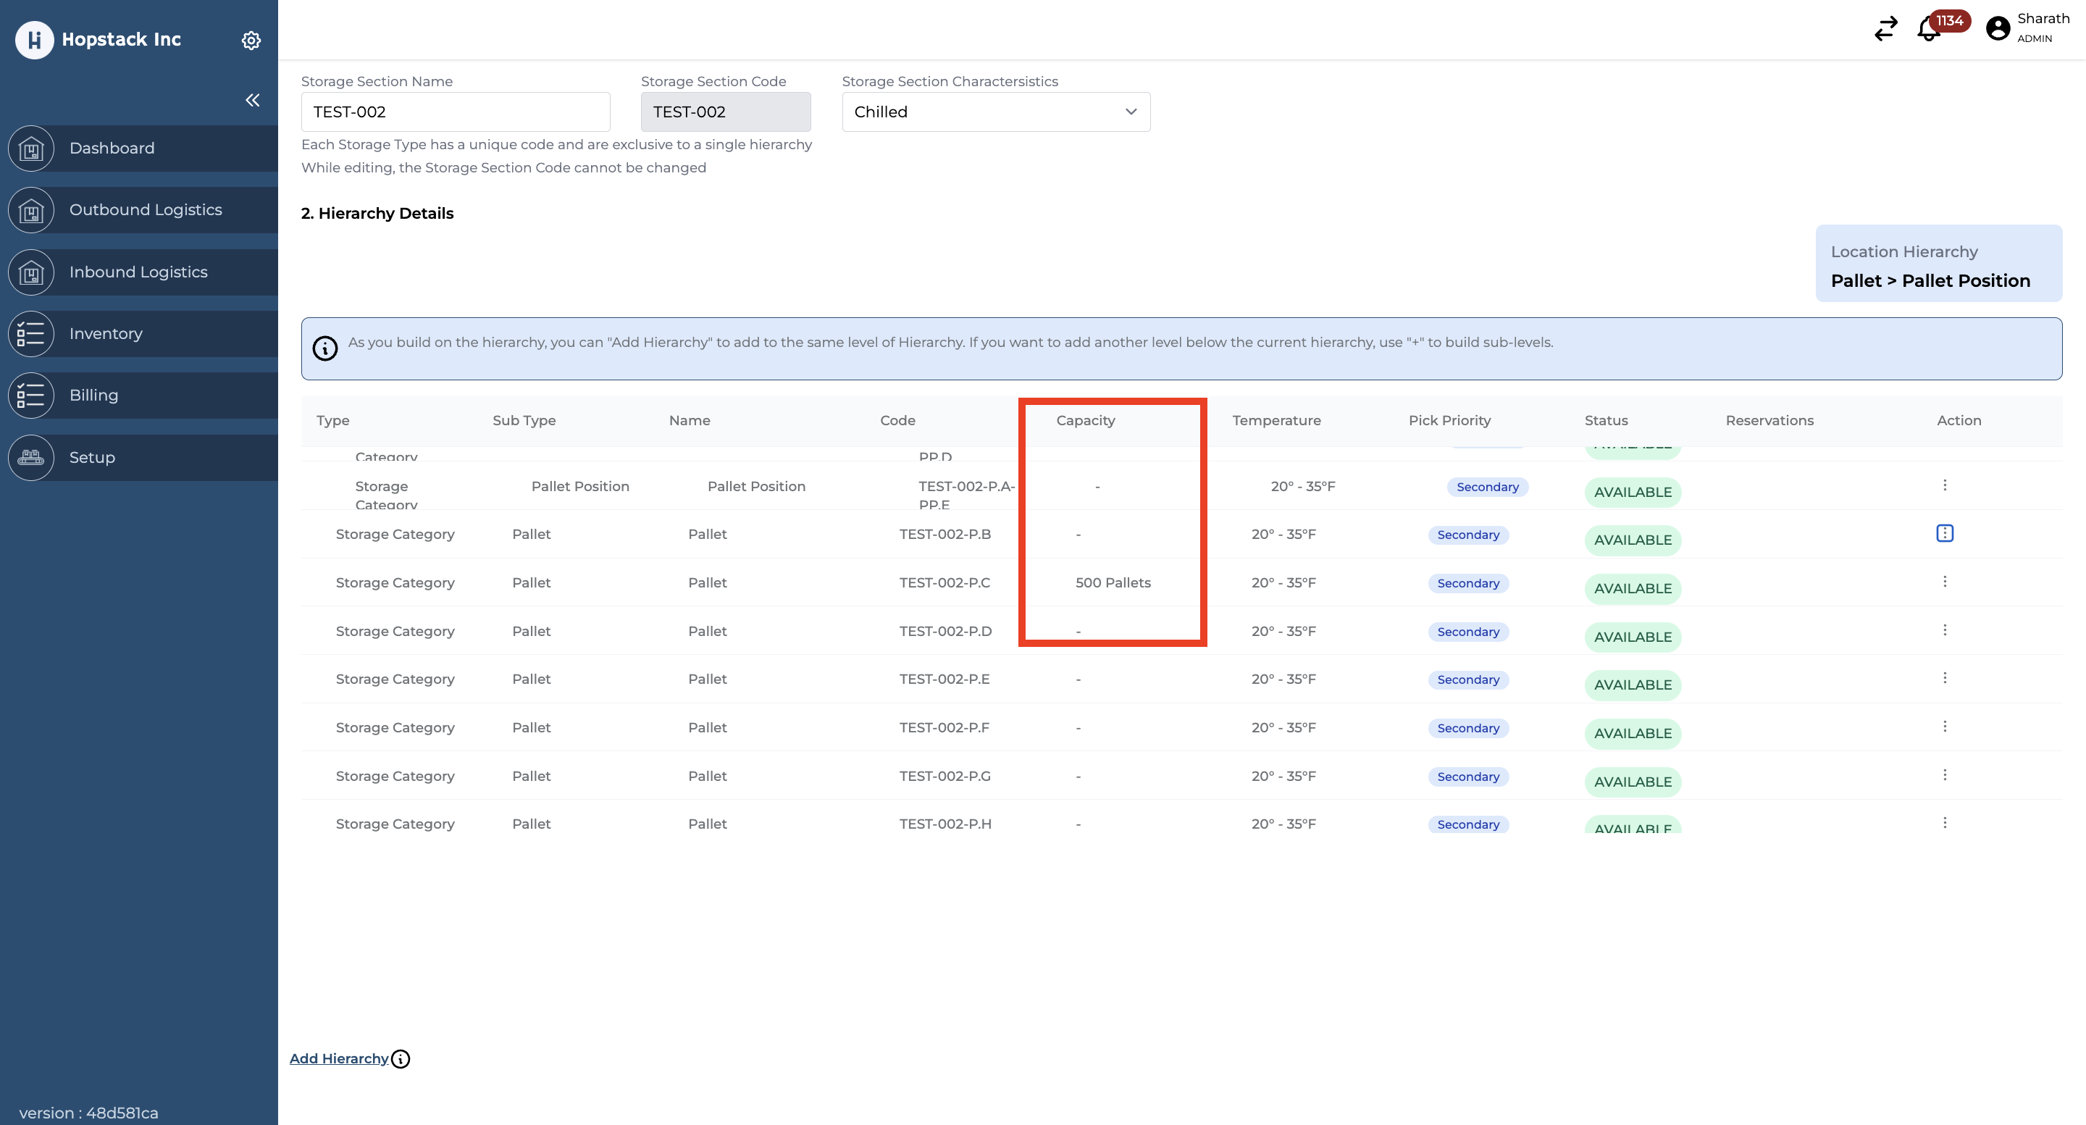Viewport: 2086px width, 1125px height.
Task: Click the swap arrows icon in header
Action: pyautogui.click(x=1885, y=28)
